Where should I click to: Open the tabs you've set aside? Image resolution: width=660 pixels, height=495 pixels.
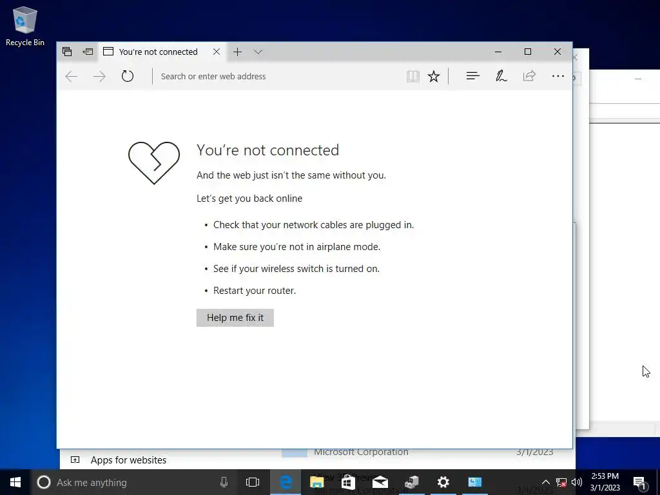(x=67, y=52)
